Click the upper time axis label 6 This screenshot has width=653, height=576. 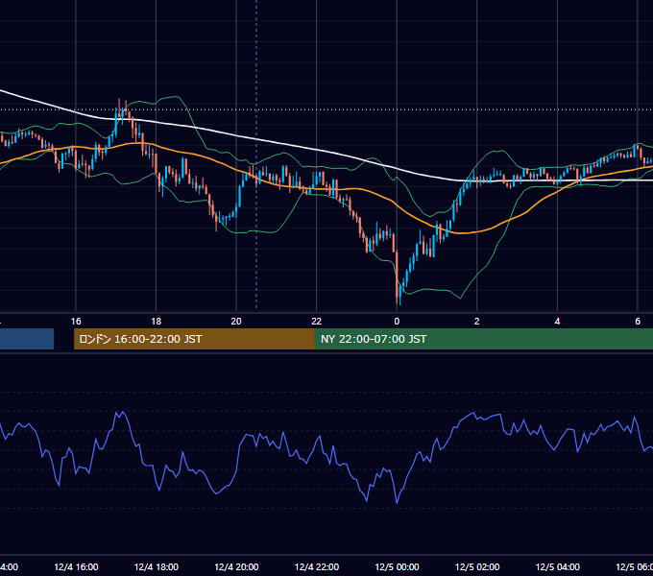638,321
